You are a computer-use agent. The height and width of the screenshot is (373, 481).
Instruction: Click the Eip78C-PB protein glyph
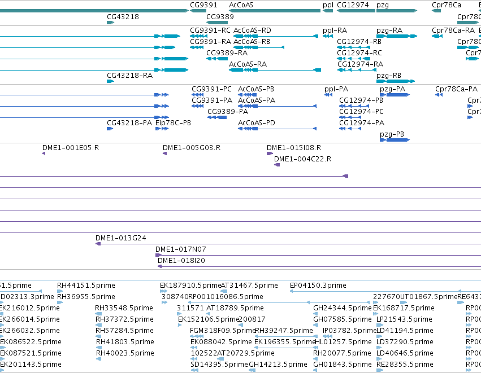pyautogui.click(x=162, y=129)
